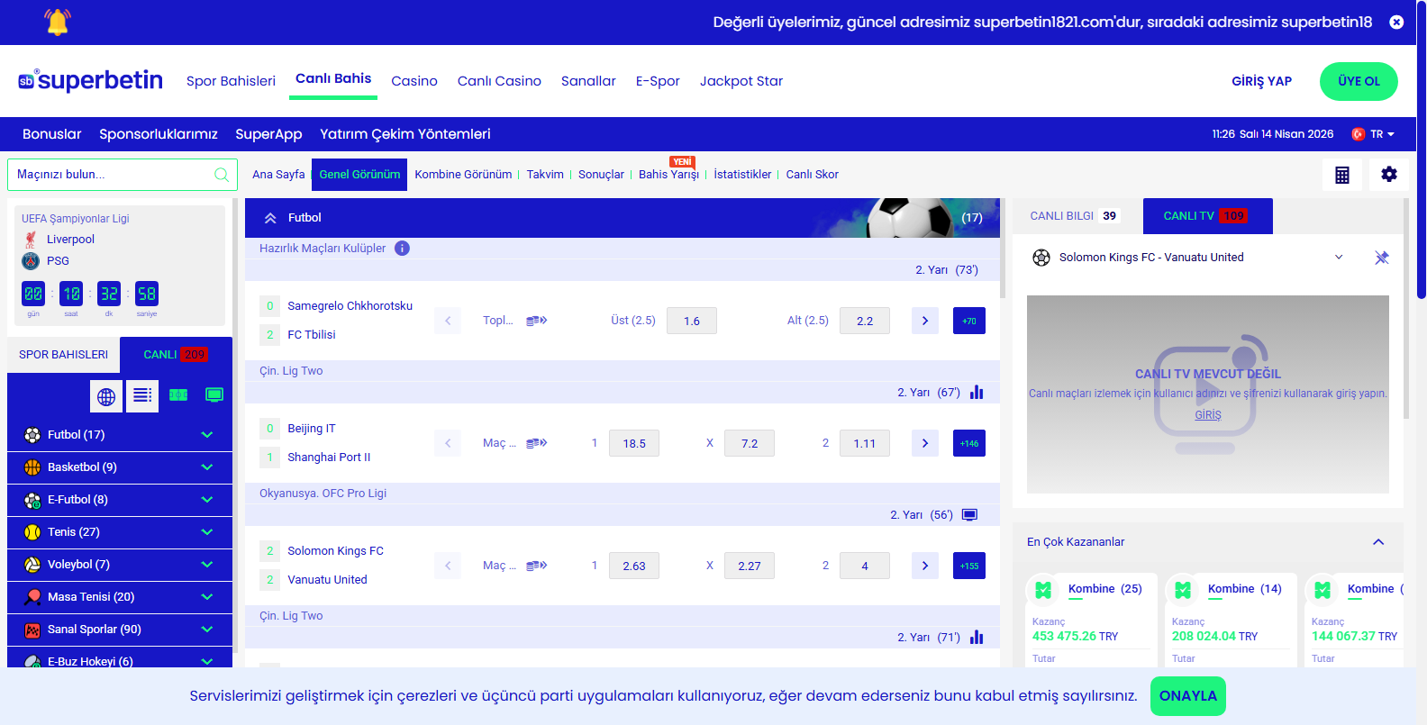Open the Kombine (25) winner card
The image size is (1427, 725).
(1091, 621)
